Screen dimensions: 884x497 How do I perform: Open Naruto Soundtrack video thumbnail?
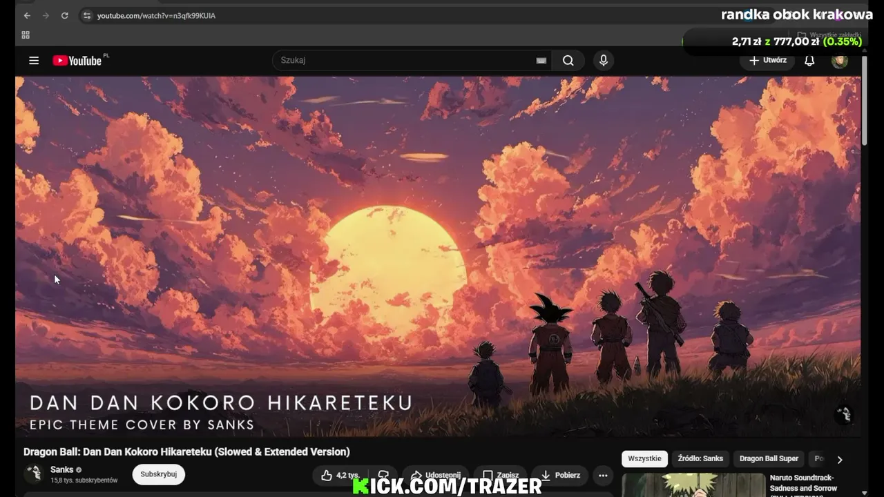[x=693, y=485]
